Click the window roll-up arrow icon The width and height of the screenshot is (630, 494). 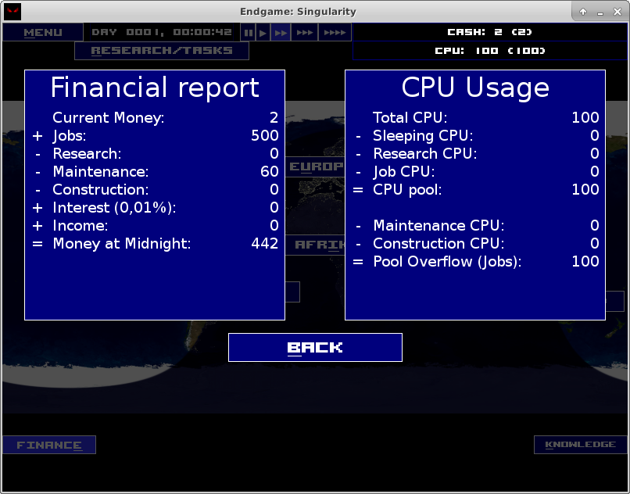point(583,12)
